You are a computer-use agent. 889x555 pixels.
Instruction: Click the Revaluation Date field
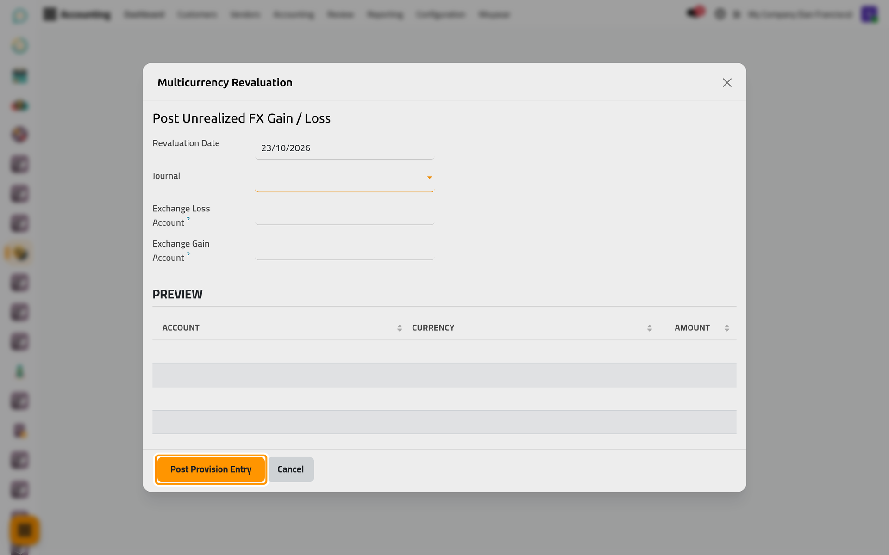pos(344,148)
